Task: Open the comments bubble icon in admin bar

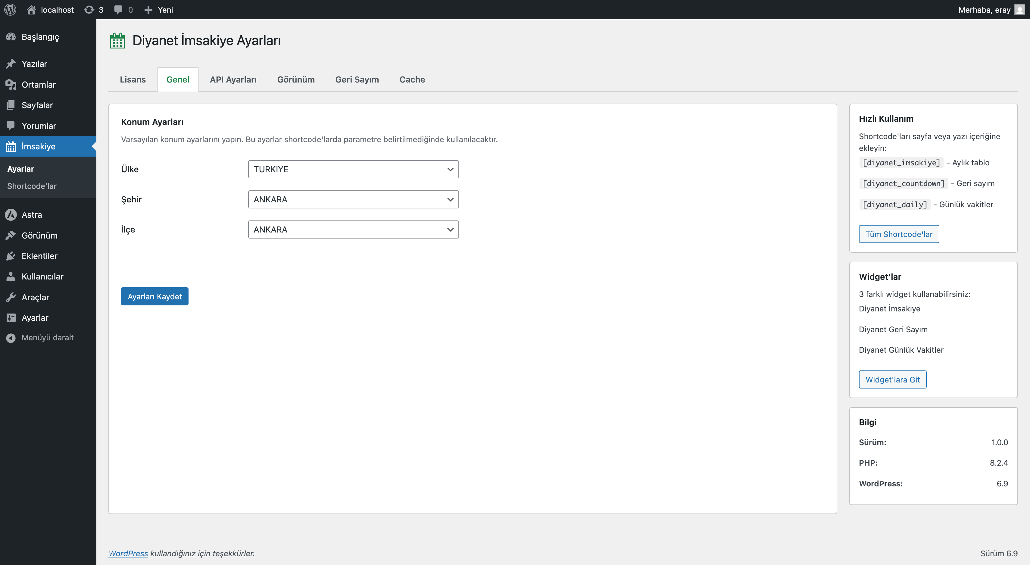Action: (118, 10)
